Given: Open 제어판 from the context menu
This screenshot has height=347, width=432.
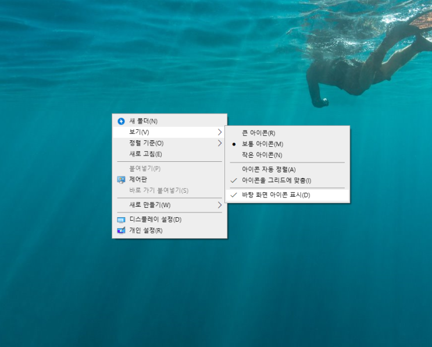Looking at the screenshot, I should coord(170,179).
